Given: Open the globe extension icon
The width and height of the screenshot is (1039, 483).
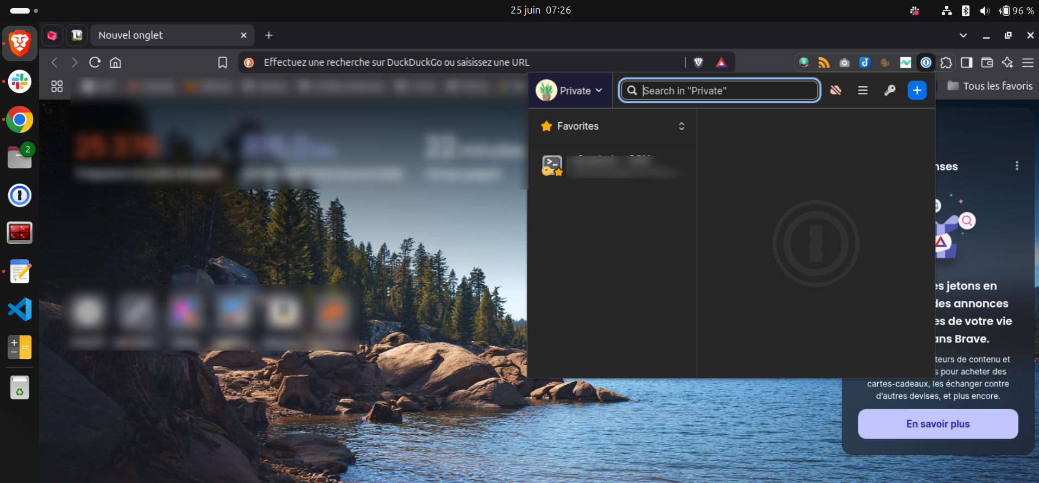Looking at the screenshot, I should pyautogui.click(x=804, y=62).
